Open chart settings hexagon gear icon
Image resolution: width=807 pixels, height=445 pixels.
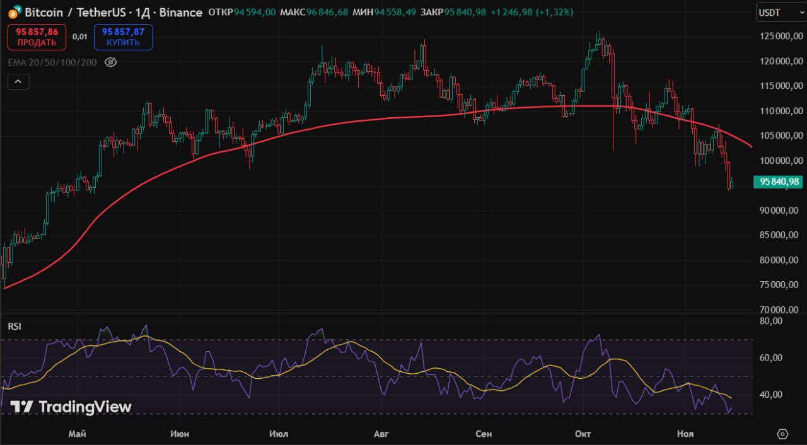pyautogui.click(x=782, y=434)
